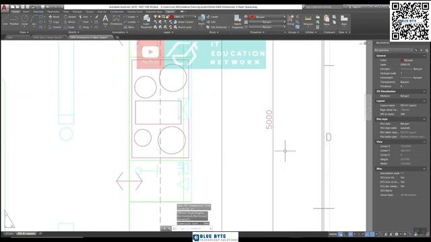Click the Base view tool
Screen dimensions: 431x242
click(x=344, y=21)
